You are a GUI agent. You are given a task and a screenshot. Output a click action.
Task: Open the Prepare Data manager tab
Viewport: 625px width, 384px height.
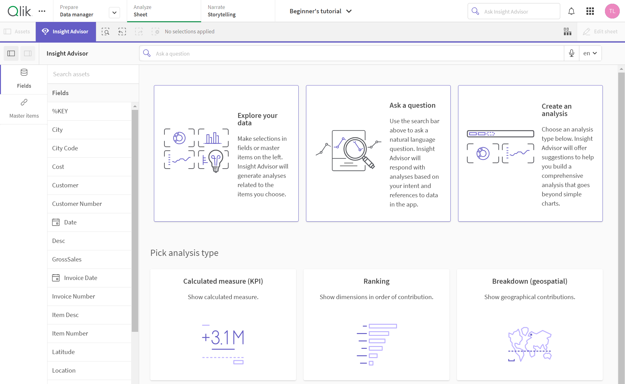point(76,11)
